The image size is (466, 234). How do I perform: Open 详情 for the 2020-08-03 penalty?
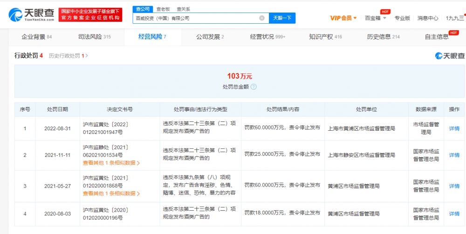(454, 214)
